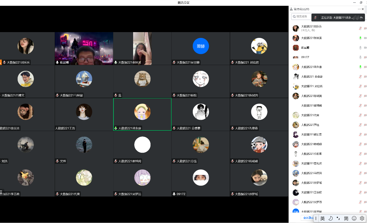Click the 雎晨曦 video tile
Screen dimensions: 367x223
(x=84, y=48)
